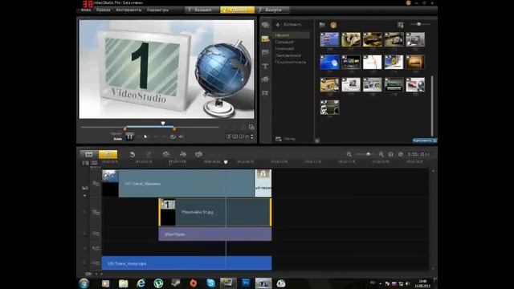The image size is (514, 289).
Task: Switch to step 2 Правка tab
Action: pos(238,10)
